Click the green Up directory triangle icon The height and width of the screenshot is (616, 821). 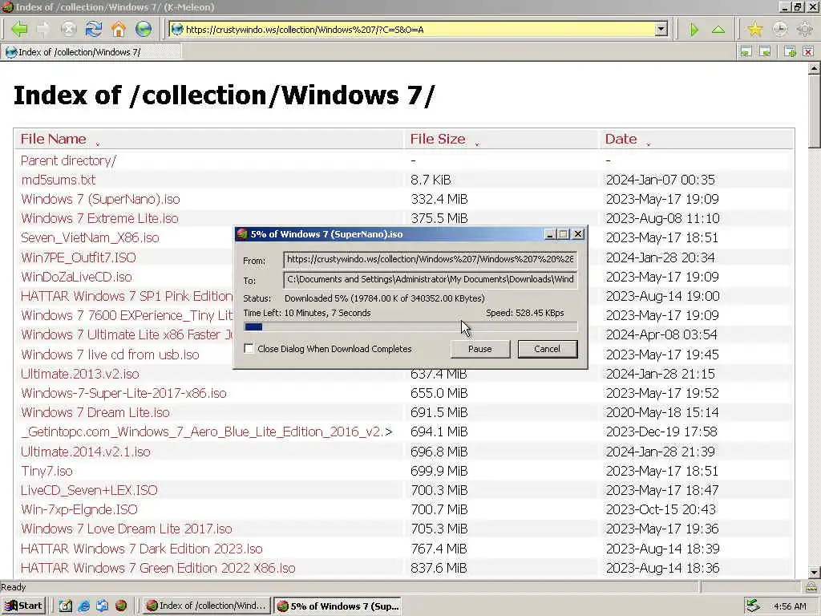718,30
